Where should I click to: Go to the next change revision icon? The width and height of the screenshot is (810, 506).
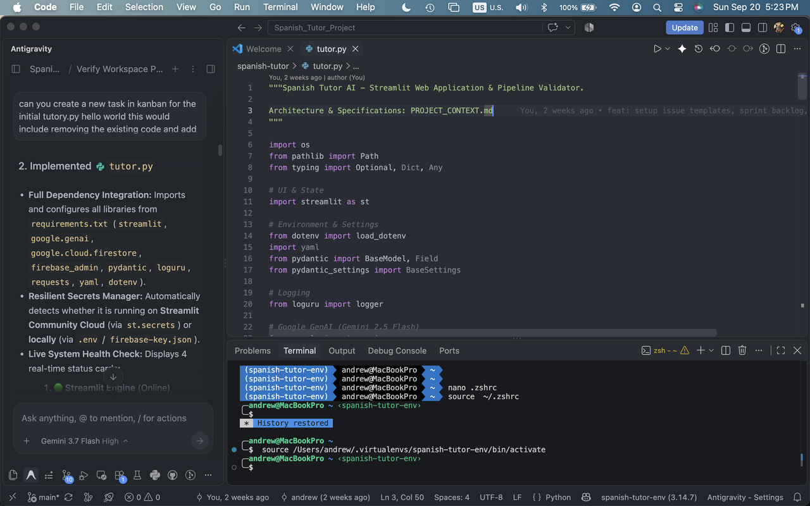point(748,49)
